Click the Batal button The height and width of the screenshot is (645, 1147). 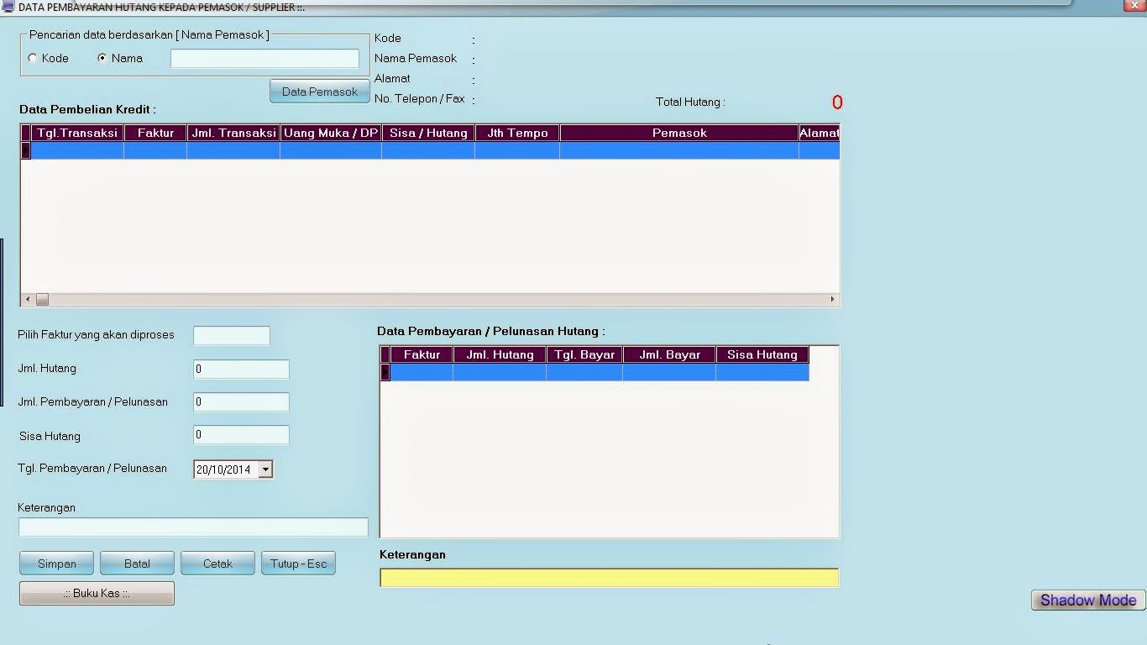click(136, 563)
